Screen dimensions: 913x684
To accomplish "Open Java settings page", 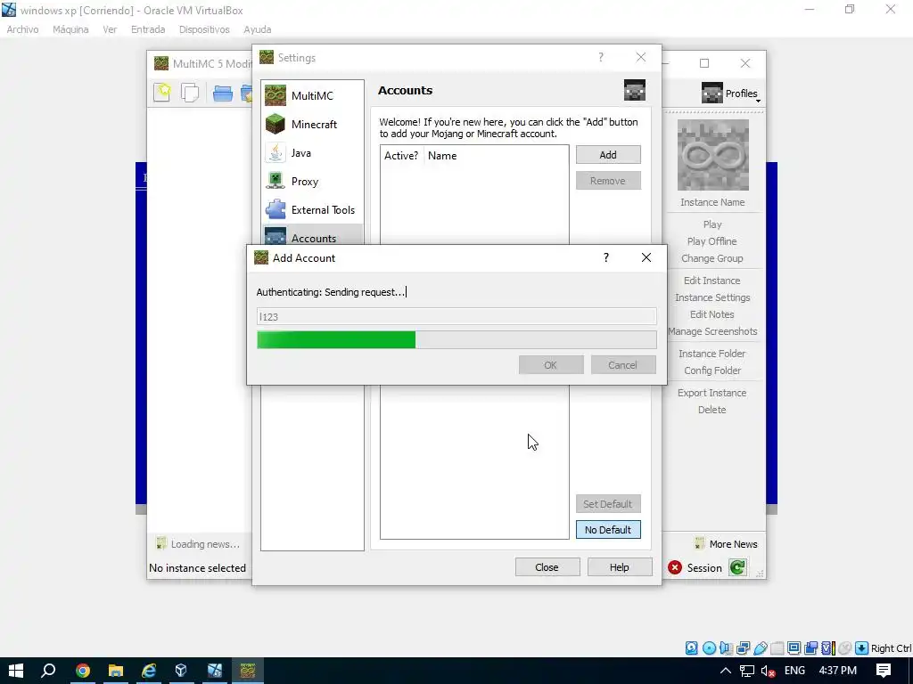I will [x=313, y=152].
